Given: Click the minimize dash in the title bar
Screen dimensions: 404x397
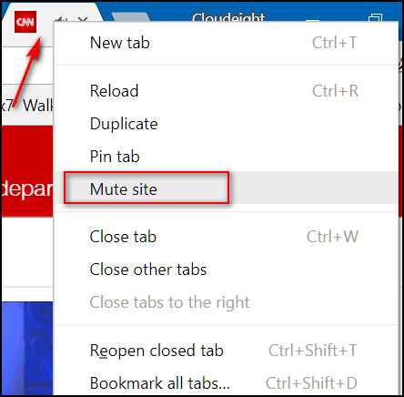Looking at the screenshot, I should (x=312, y=21).
